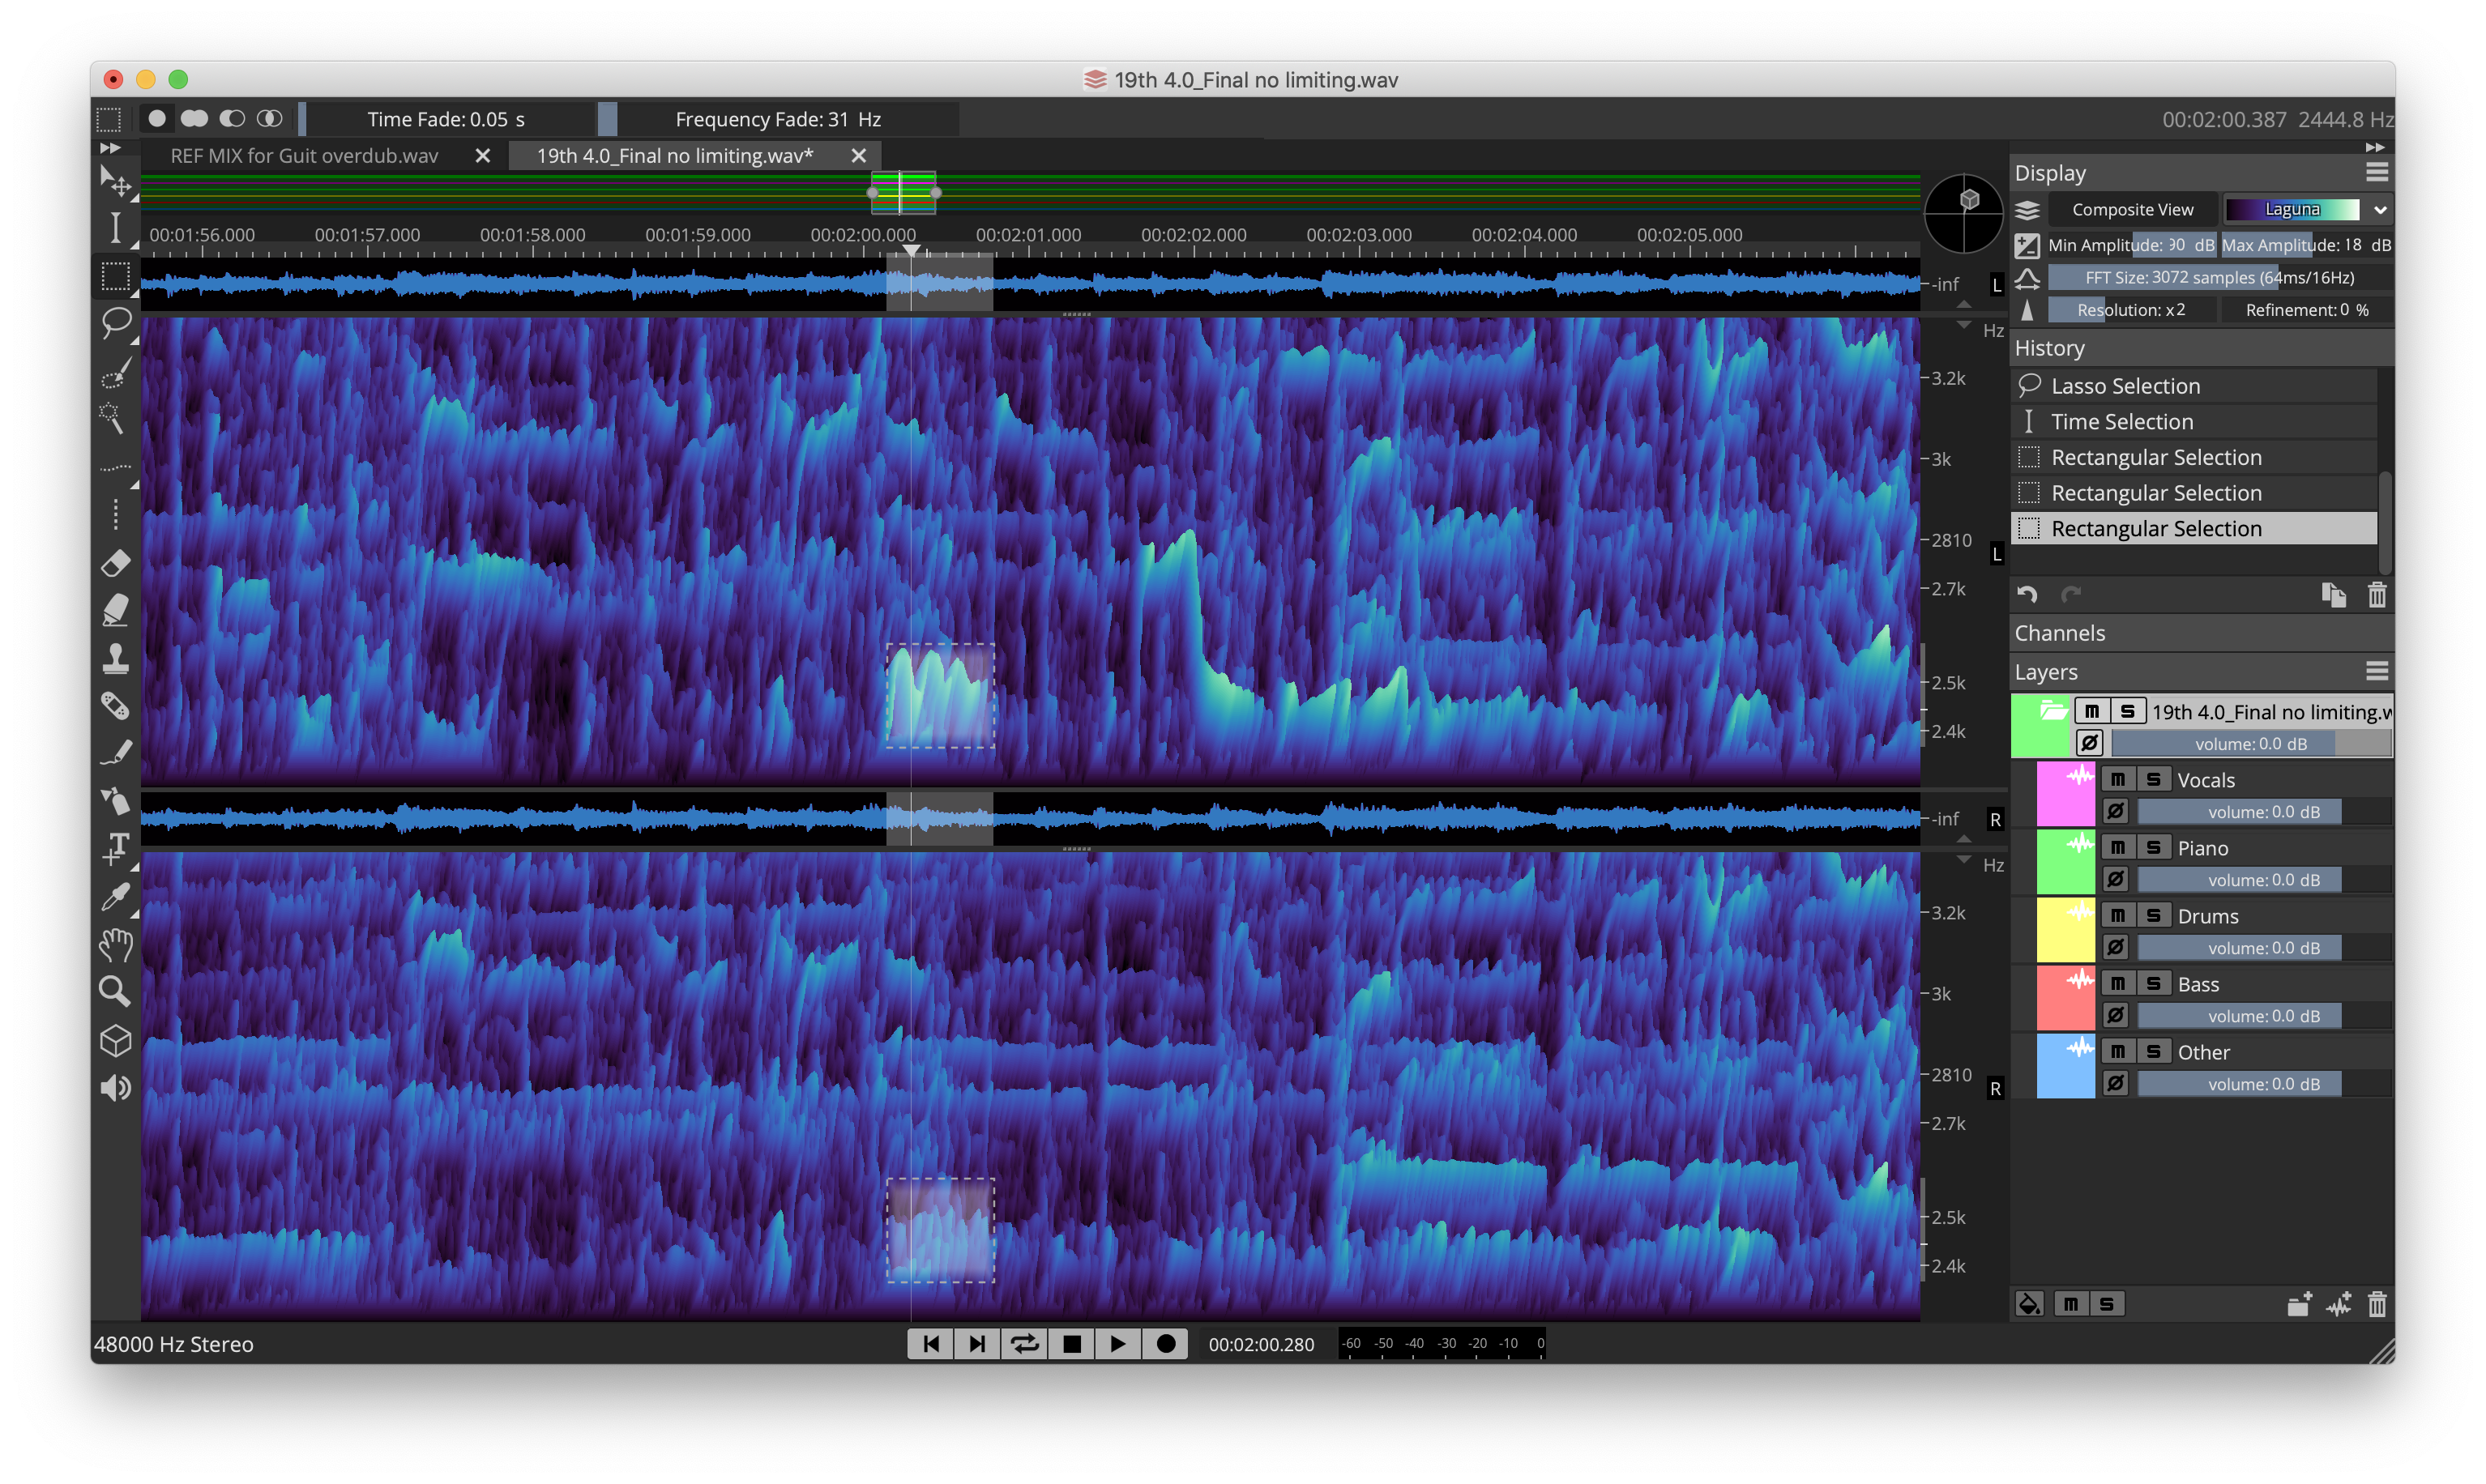Select the Magic Wand tool
This screenshot has height=1484, width=2486.
pyautogui.click(x=113, y=417)
